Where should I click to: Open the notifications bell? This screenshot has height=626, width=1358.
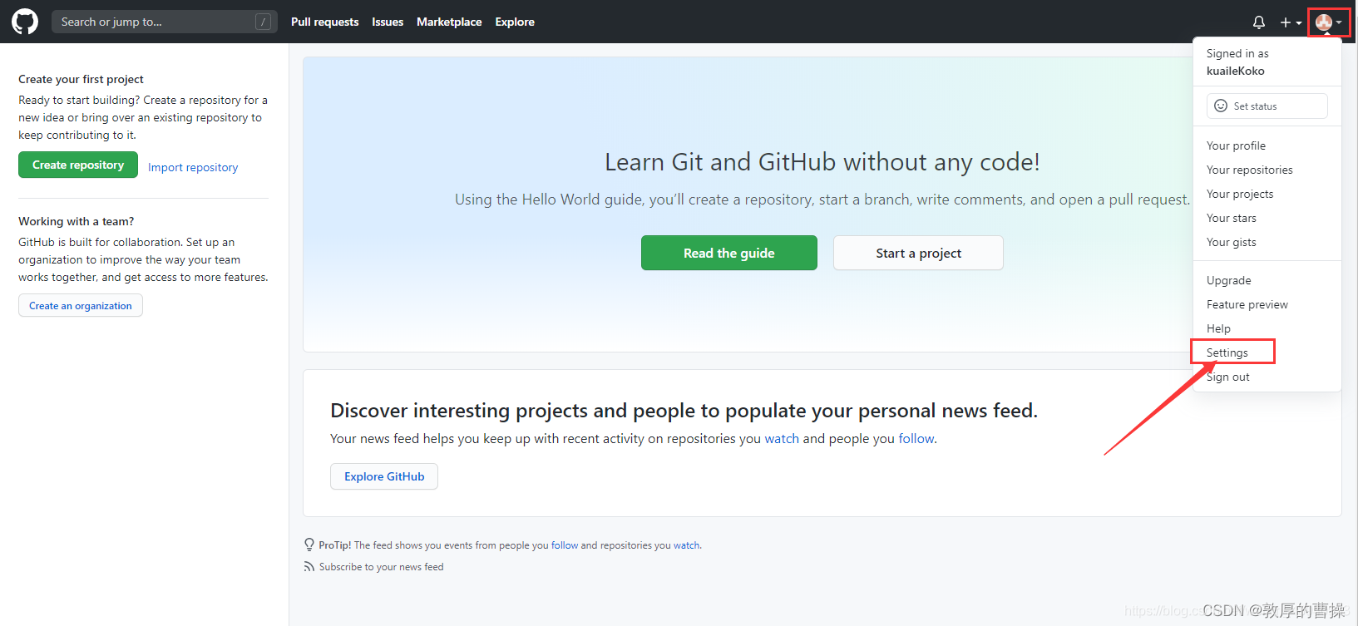(x=1259, y=22)
